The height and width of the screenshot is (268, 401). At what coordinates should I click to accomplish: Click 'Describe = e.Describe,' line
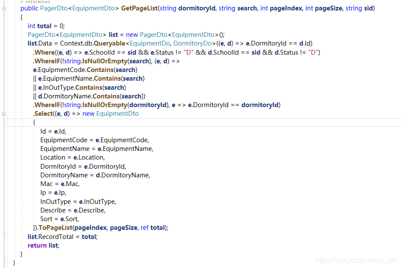click(x=73, y=210)
